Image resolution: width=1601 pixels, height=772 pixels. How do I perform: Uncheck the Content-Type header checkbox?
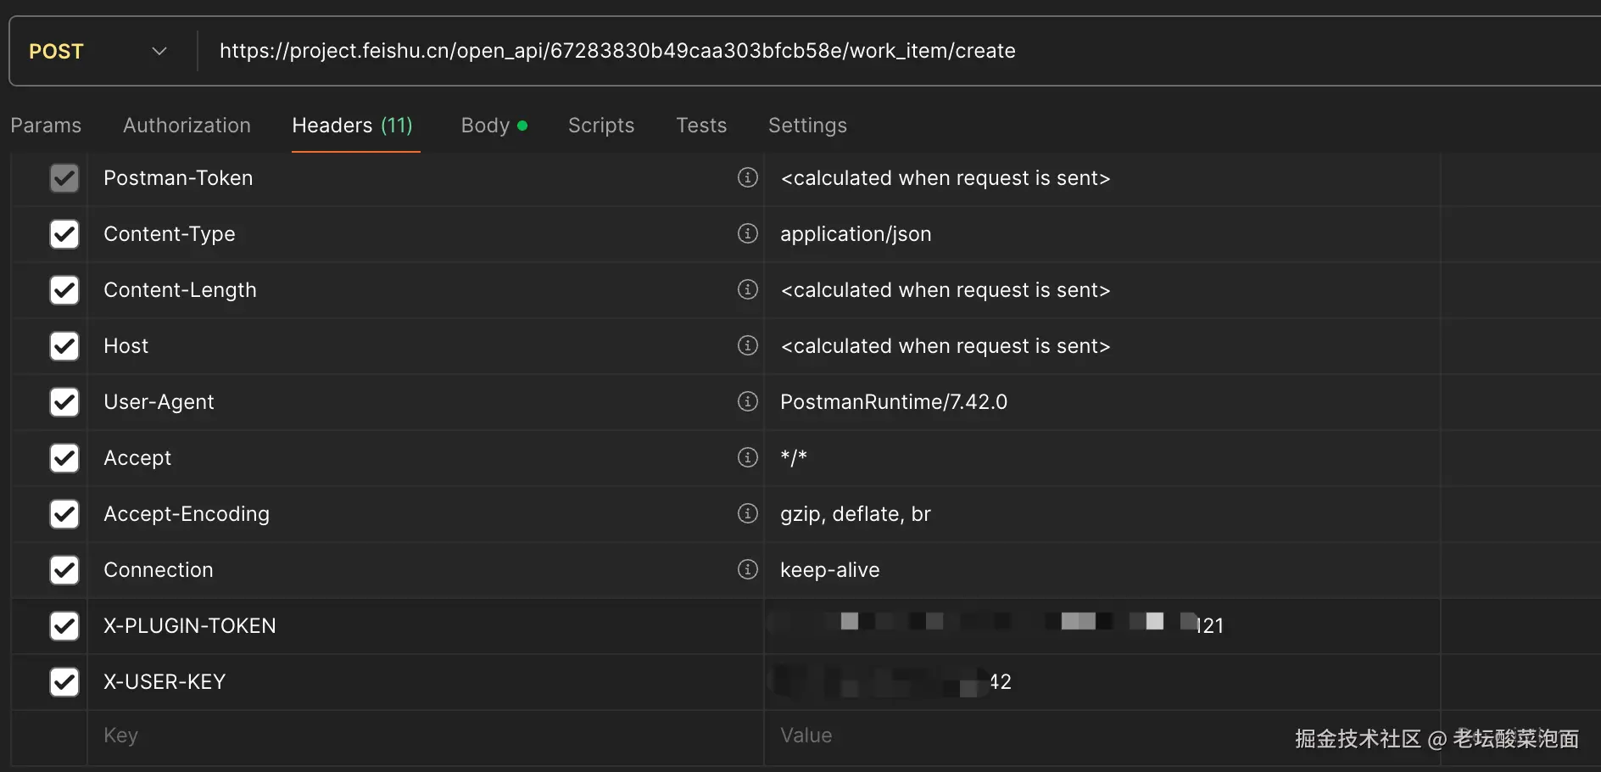pos(64,234)
